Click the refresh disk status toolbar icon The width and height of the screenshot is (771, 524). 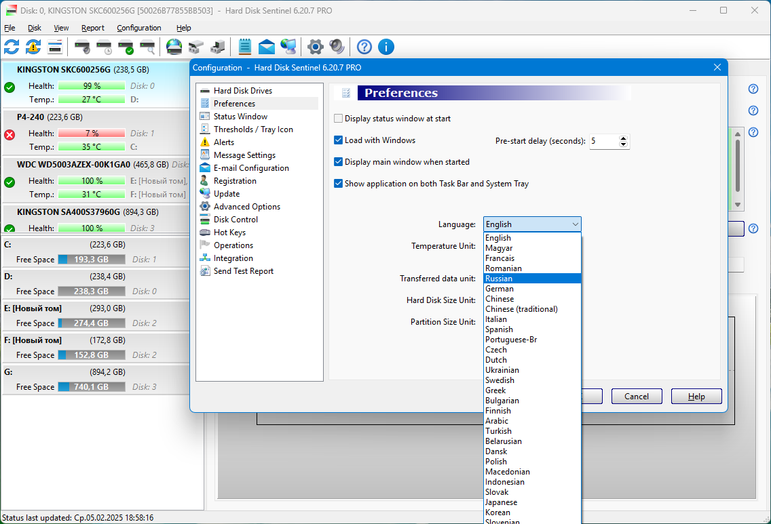coord(12,47)
